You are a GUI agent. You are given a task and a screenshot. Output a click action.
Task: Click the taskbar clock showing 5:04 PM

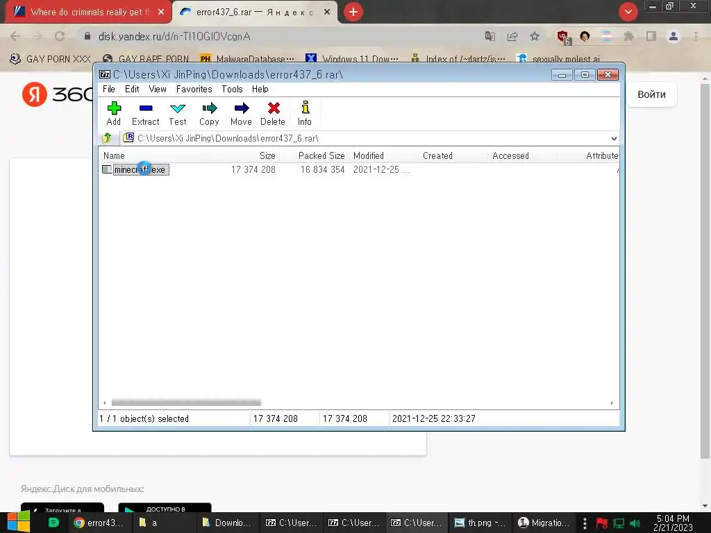click(x=673, y=523)
